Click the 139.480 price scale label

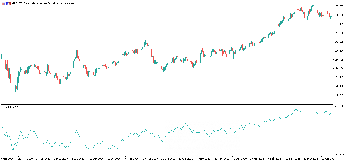click(x=339, y=51)
